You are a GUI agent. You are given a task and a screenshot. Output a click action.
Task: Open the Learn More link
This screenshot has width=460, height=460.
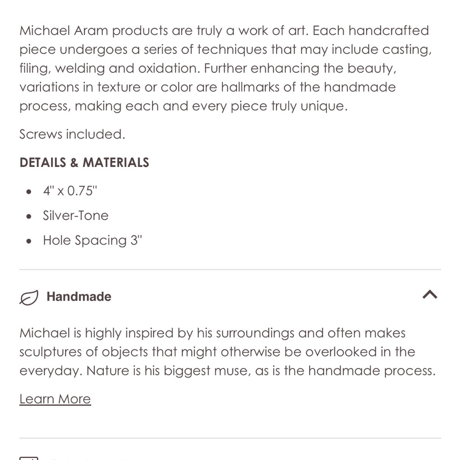pos(55,399)
